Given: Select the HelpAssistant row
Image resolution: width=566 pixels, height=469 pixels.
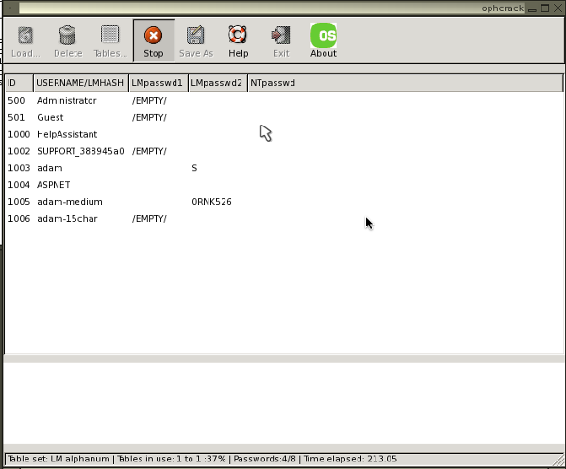Looking at the screenshot, I should [67, 135].
